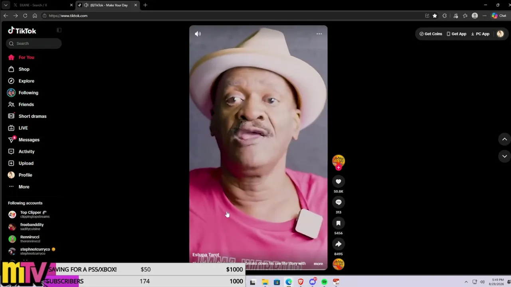Open the browser favorites list icon
The width and height of the screenshot is (511, 287).
point(465,16)
